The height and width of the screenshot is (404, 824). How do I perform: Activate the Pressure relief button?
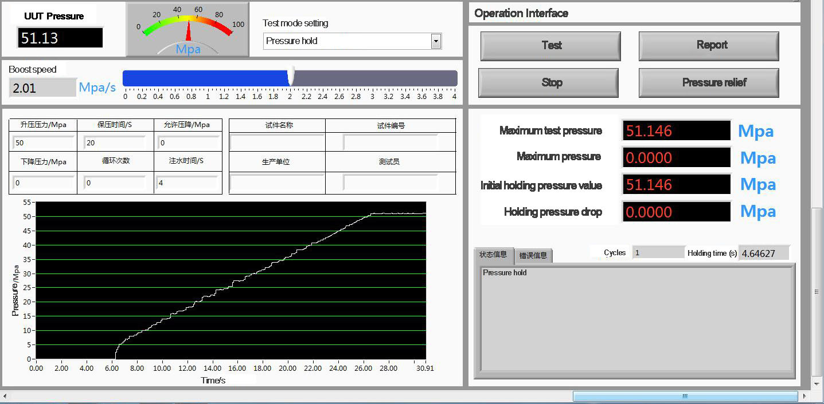(709, 83)
